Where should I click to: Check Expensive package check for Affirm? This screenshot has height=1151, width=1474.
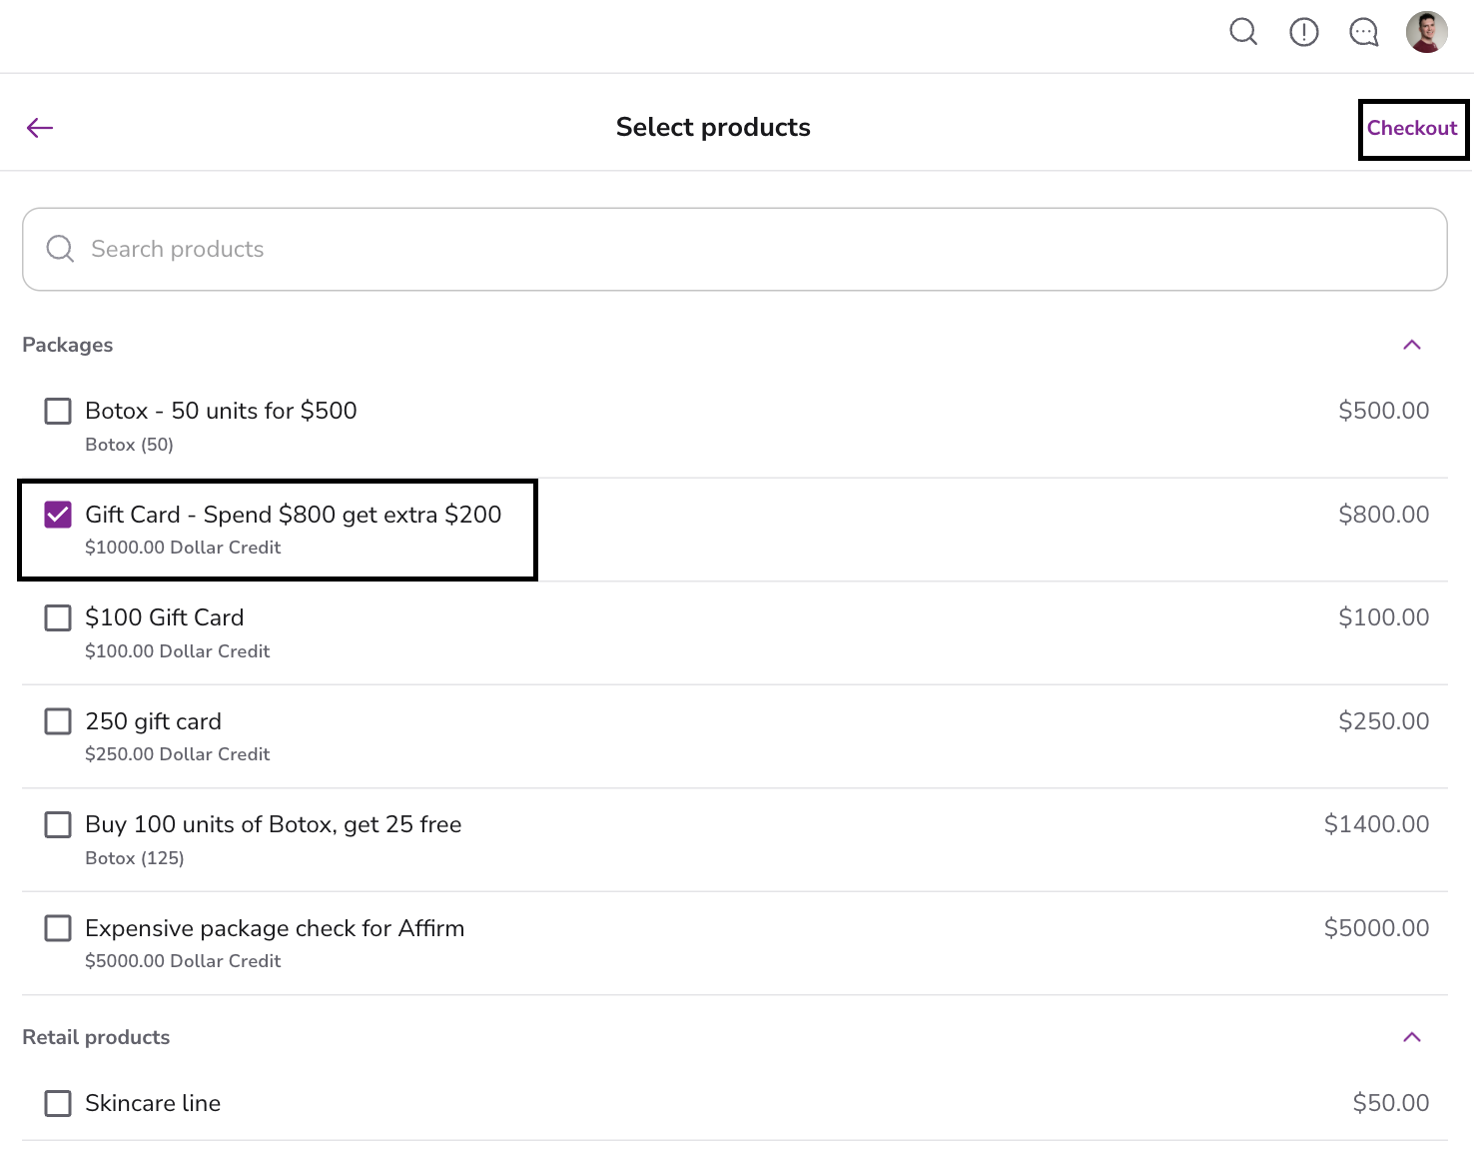pyautogui.click(x=58, y=928)
